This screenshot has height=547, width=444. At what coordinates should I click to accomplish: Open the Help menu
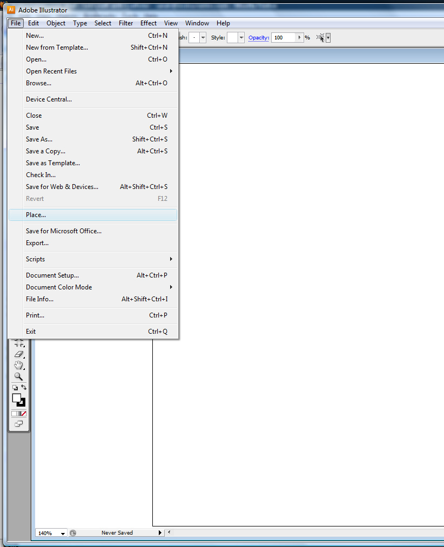223,23
